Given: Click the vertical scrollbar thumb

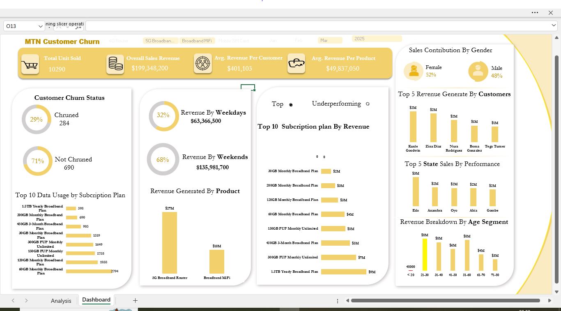Looking at the screenshot, I should click(557, 169).
